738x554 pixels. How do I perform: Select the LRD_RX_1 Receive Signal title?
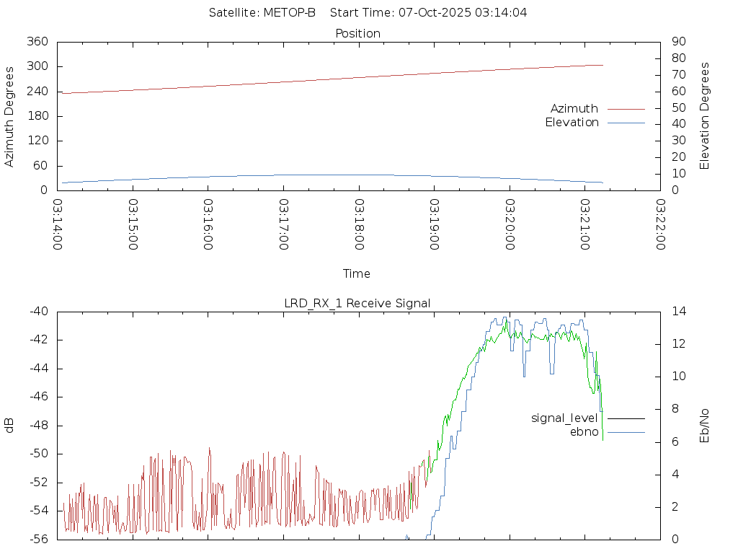tap(357, 303)
